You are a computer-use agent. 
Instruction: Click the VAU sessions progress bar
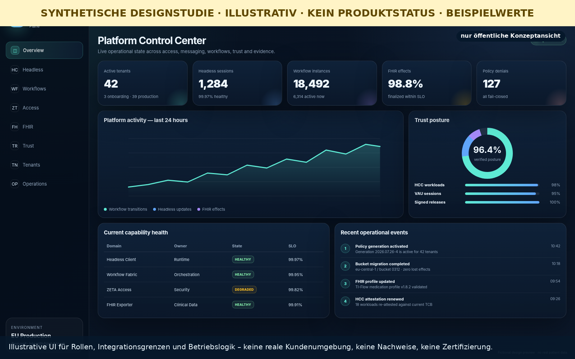[x=502, y=194]
